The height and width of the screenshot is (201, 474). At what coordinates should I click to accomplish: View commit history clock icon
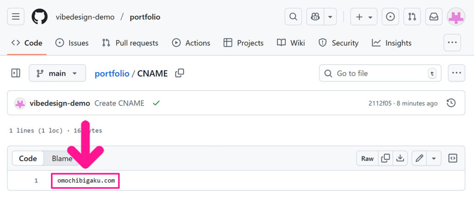tap(451, 103)
